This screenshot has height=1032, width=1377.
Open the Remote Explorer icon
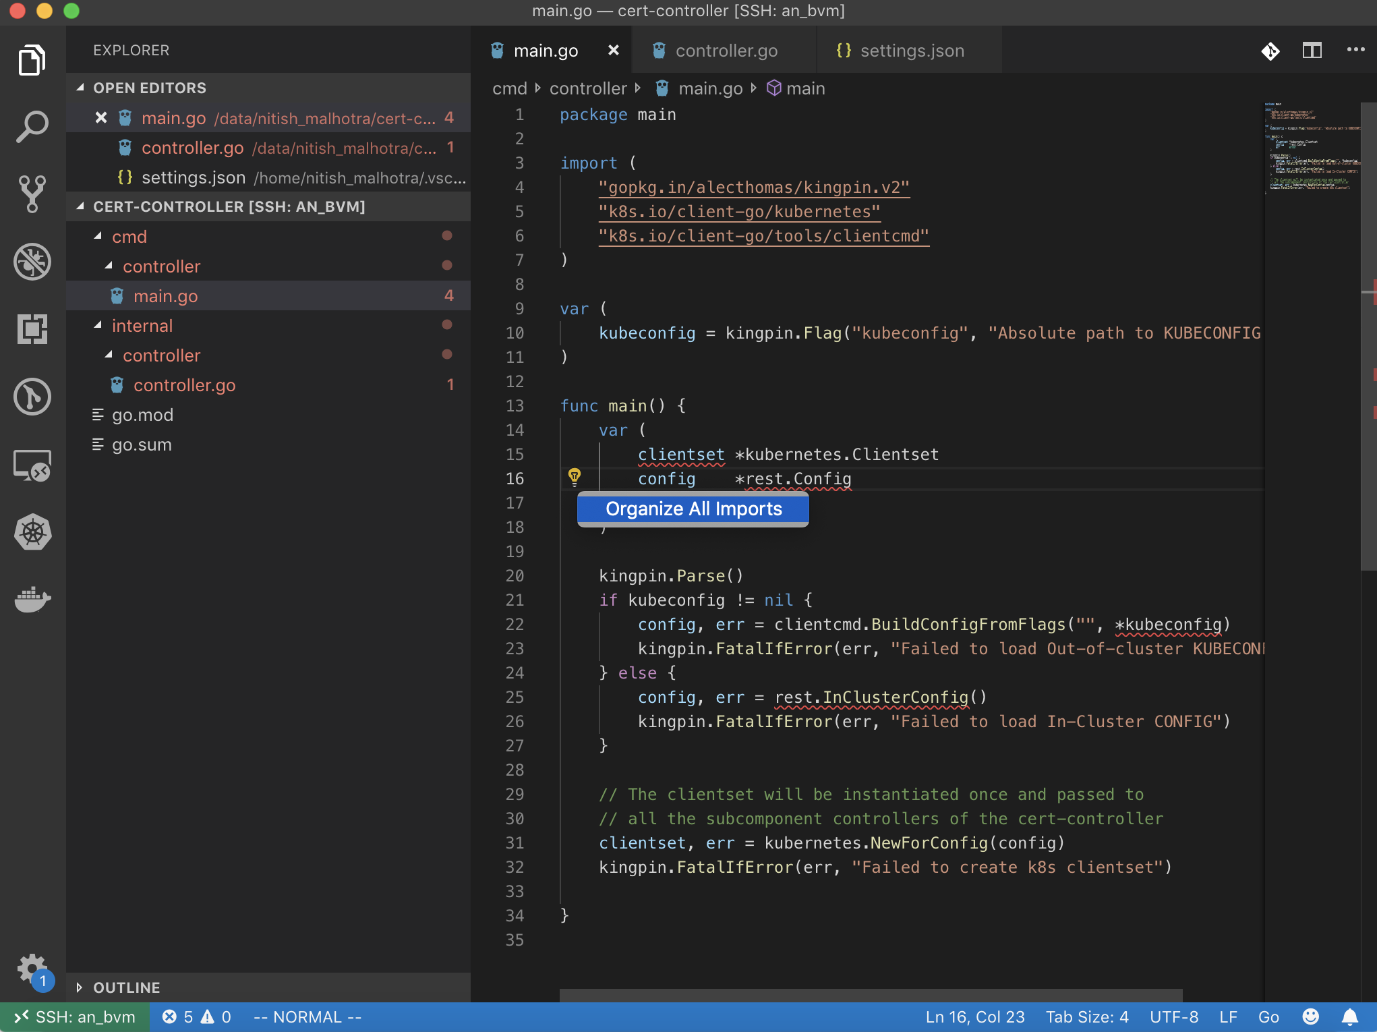click(32, 465)
